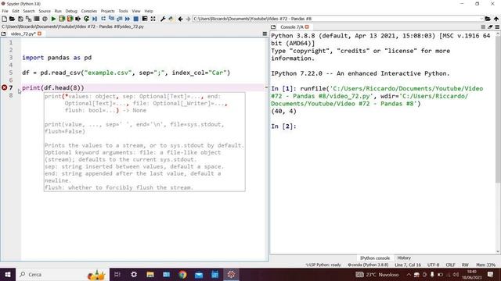Image resolution: width=501 pixels, height=281 pixels.
Task: Open the Tools menu
Action: coord(124,11)
